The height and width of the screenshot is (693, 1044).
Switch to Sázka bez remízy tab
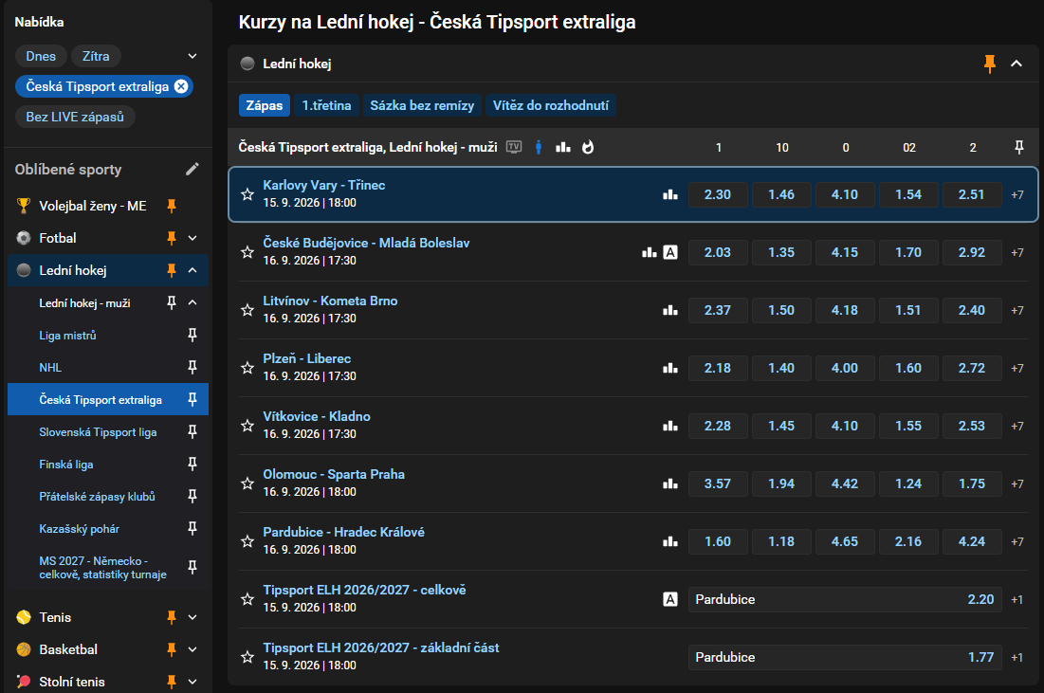[x=422, y=105]
